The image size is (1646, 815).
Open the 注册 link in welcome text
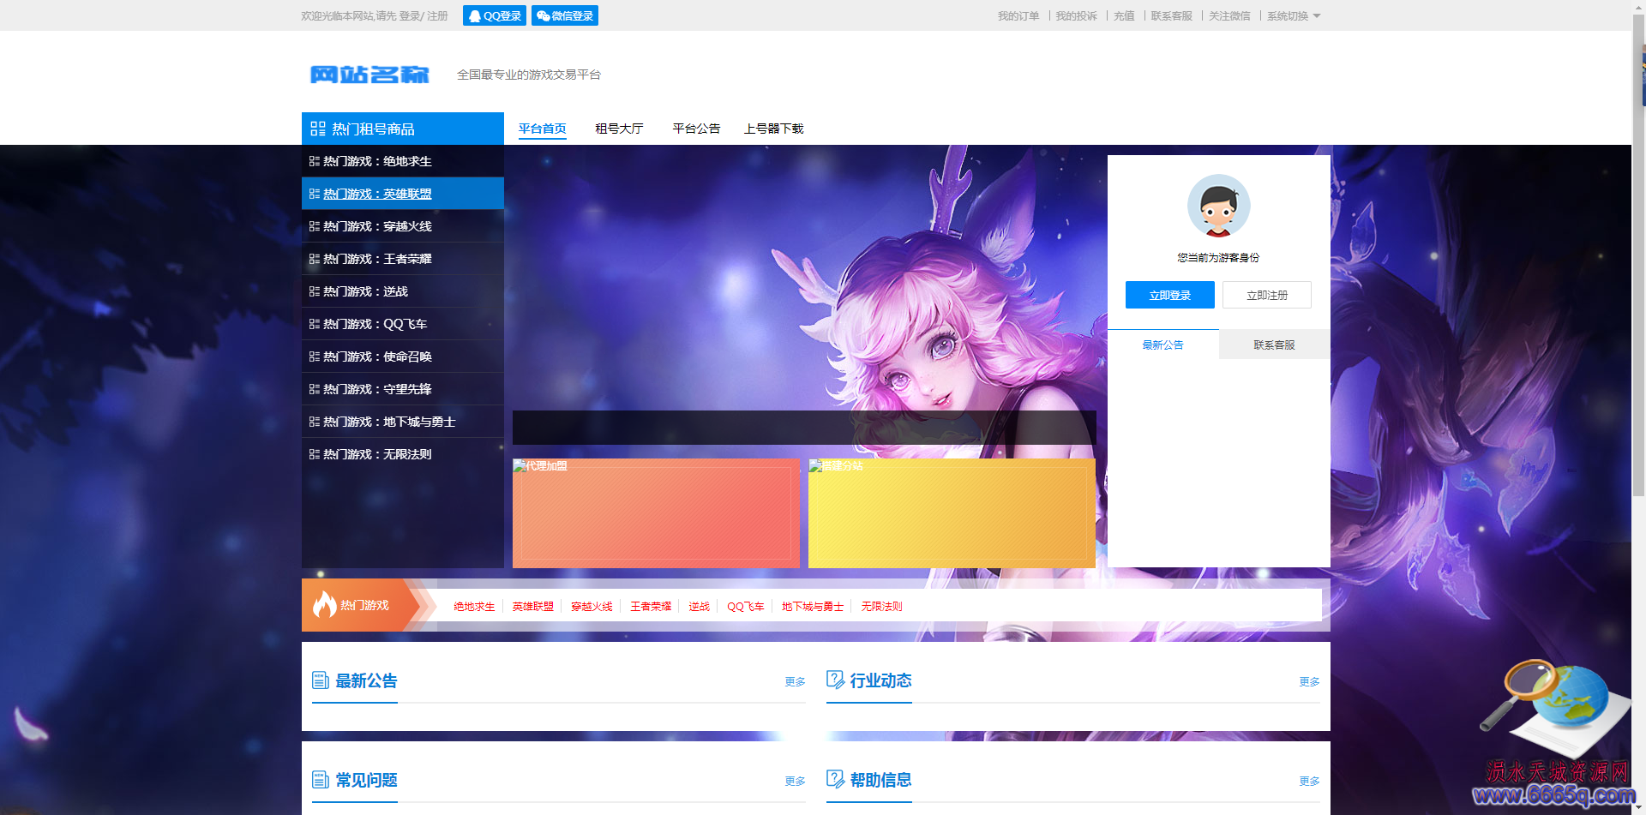tap(437, 16)
